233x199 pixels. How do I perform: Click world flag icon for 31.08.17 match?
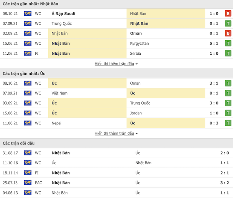(x=28, y=153)
